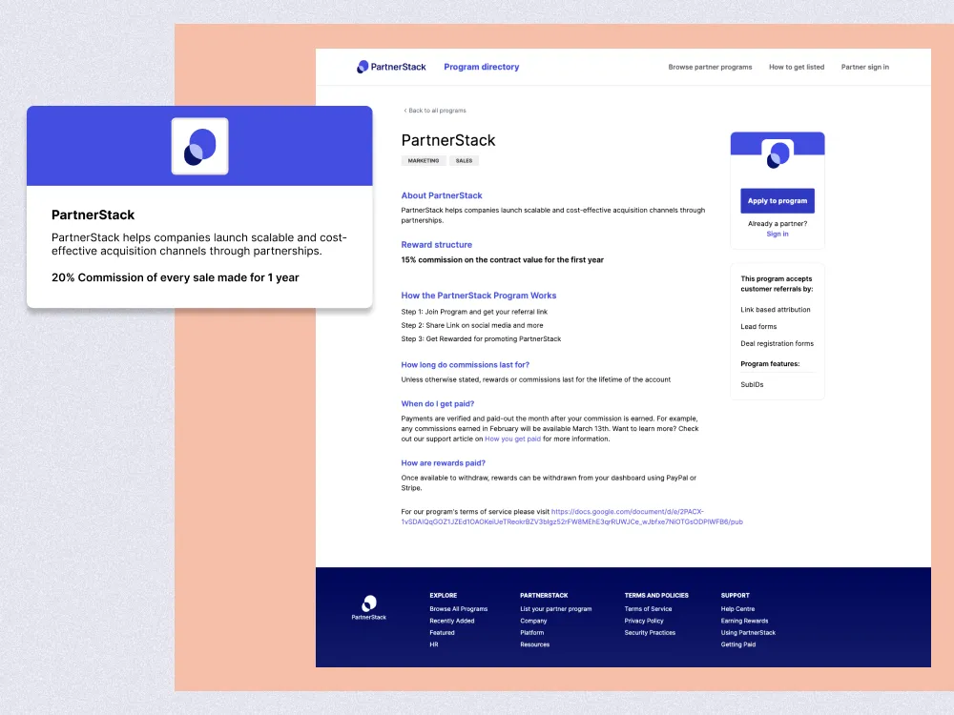Open Resources footer link
954x715 pixels.
point(534,644)
